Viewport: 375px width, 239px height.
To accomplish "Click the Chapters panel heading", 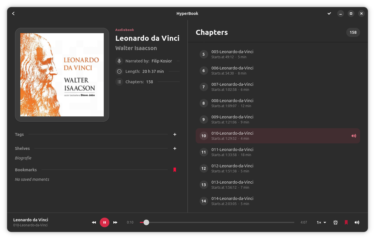I will pyautogui.click(x=212, y=32).
